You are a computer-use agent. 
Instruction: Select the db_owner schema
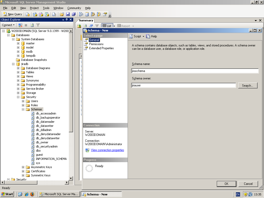tap(42, 142)
